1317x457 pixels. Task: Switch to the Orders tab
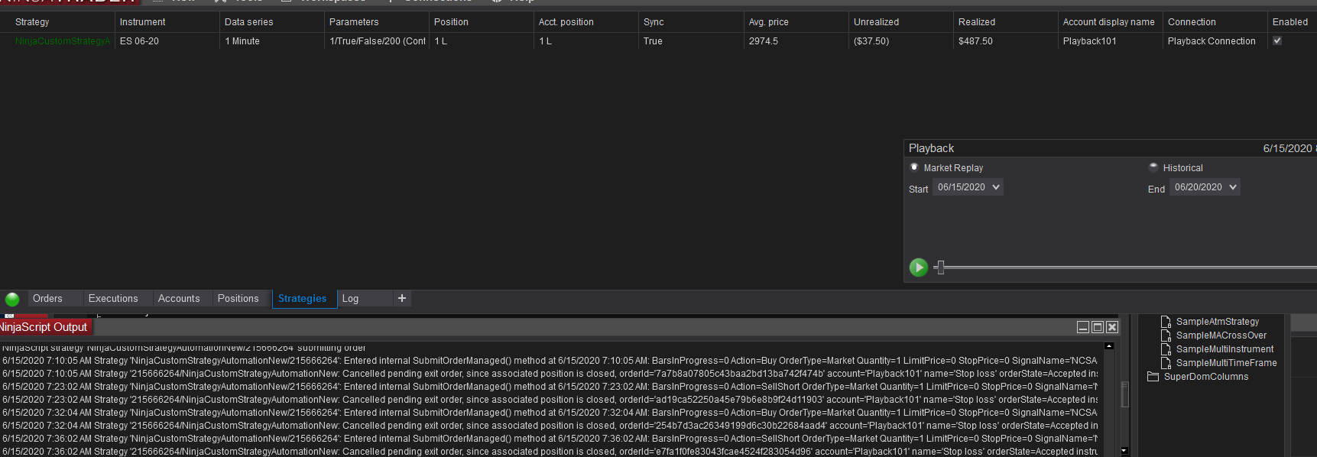(47, 298)
